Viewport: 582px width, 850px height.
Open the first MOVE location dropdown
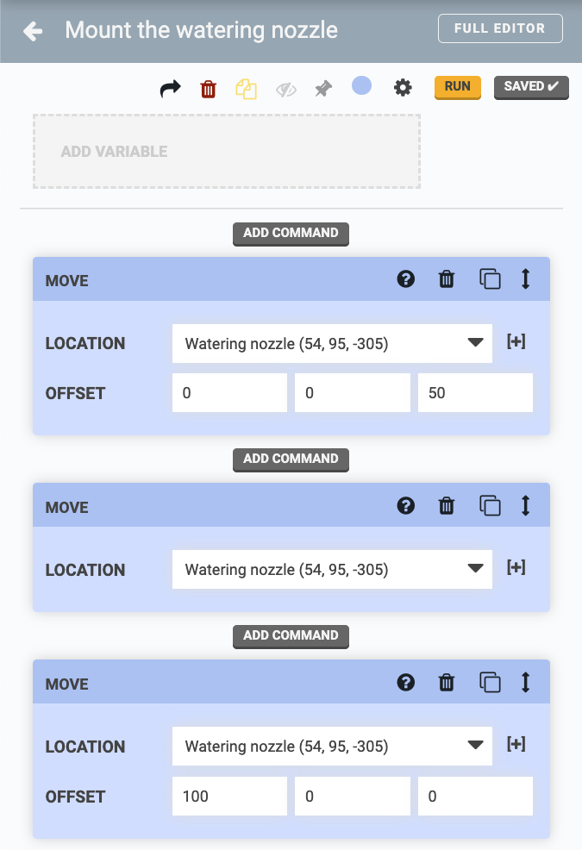click(332, 344)
